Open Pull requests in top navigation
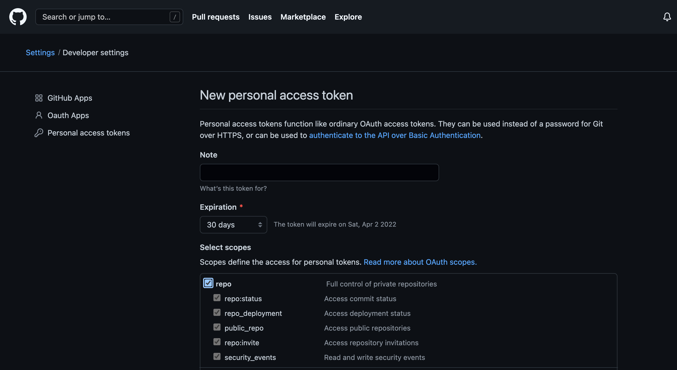 click(x=216, y=17)
